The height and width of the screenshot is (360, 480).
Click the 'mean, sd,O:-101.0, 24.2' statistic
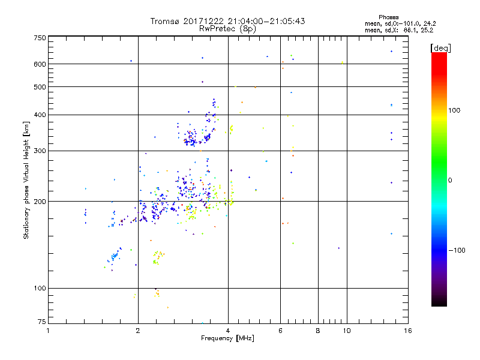pos(400,23)
